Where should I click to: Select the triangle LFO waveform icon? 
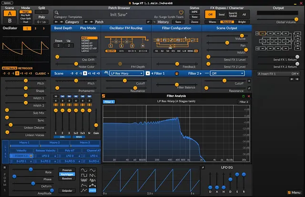pyautogui.click(x=92, y=170)
